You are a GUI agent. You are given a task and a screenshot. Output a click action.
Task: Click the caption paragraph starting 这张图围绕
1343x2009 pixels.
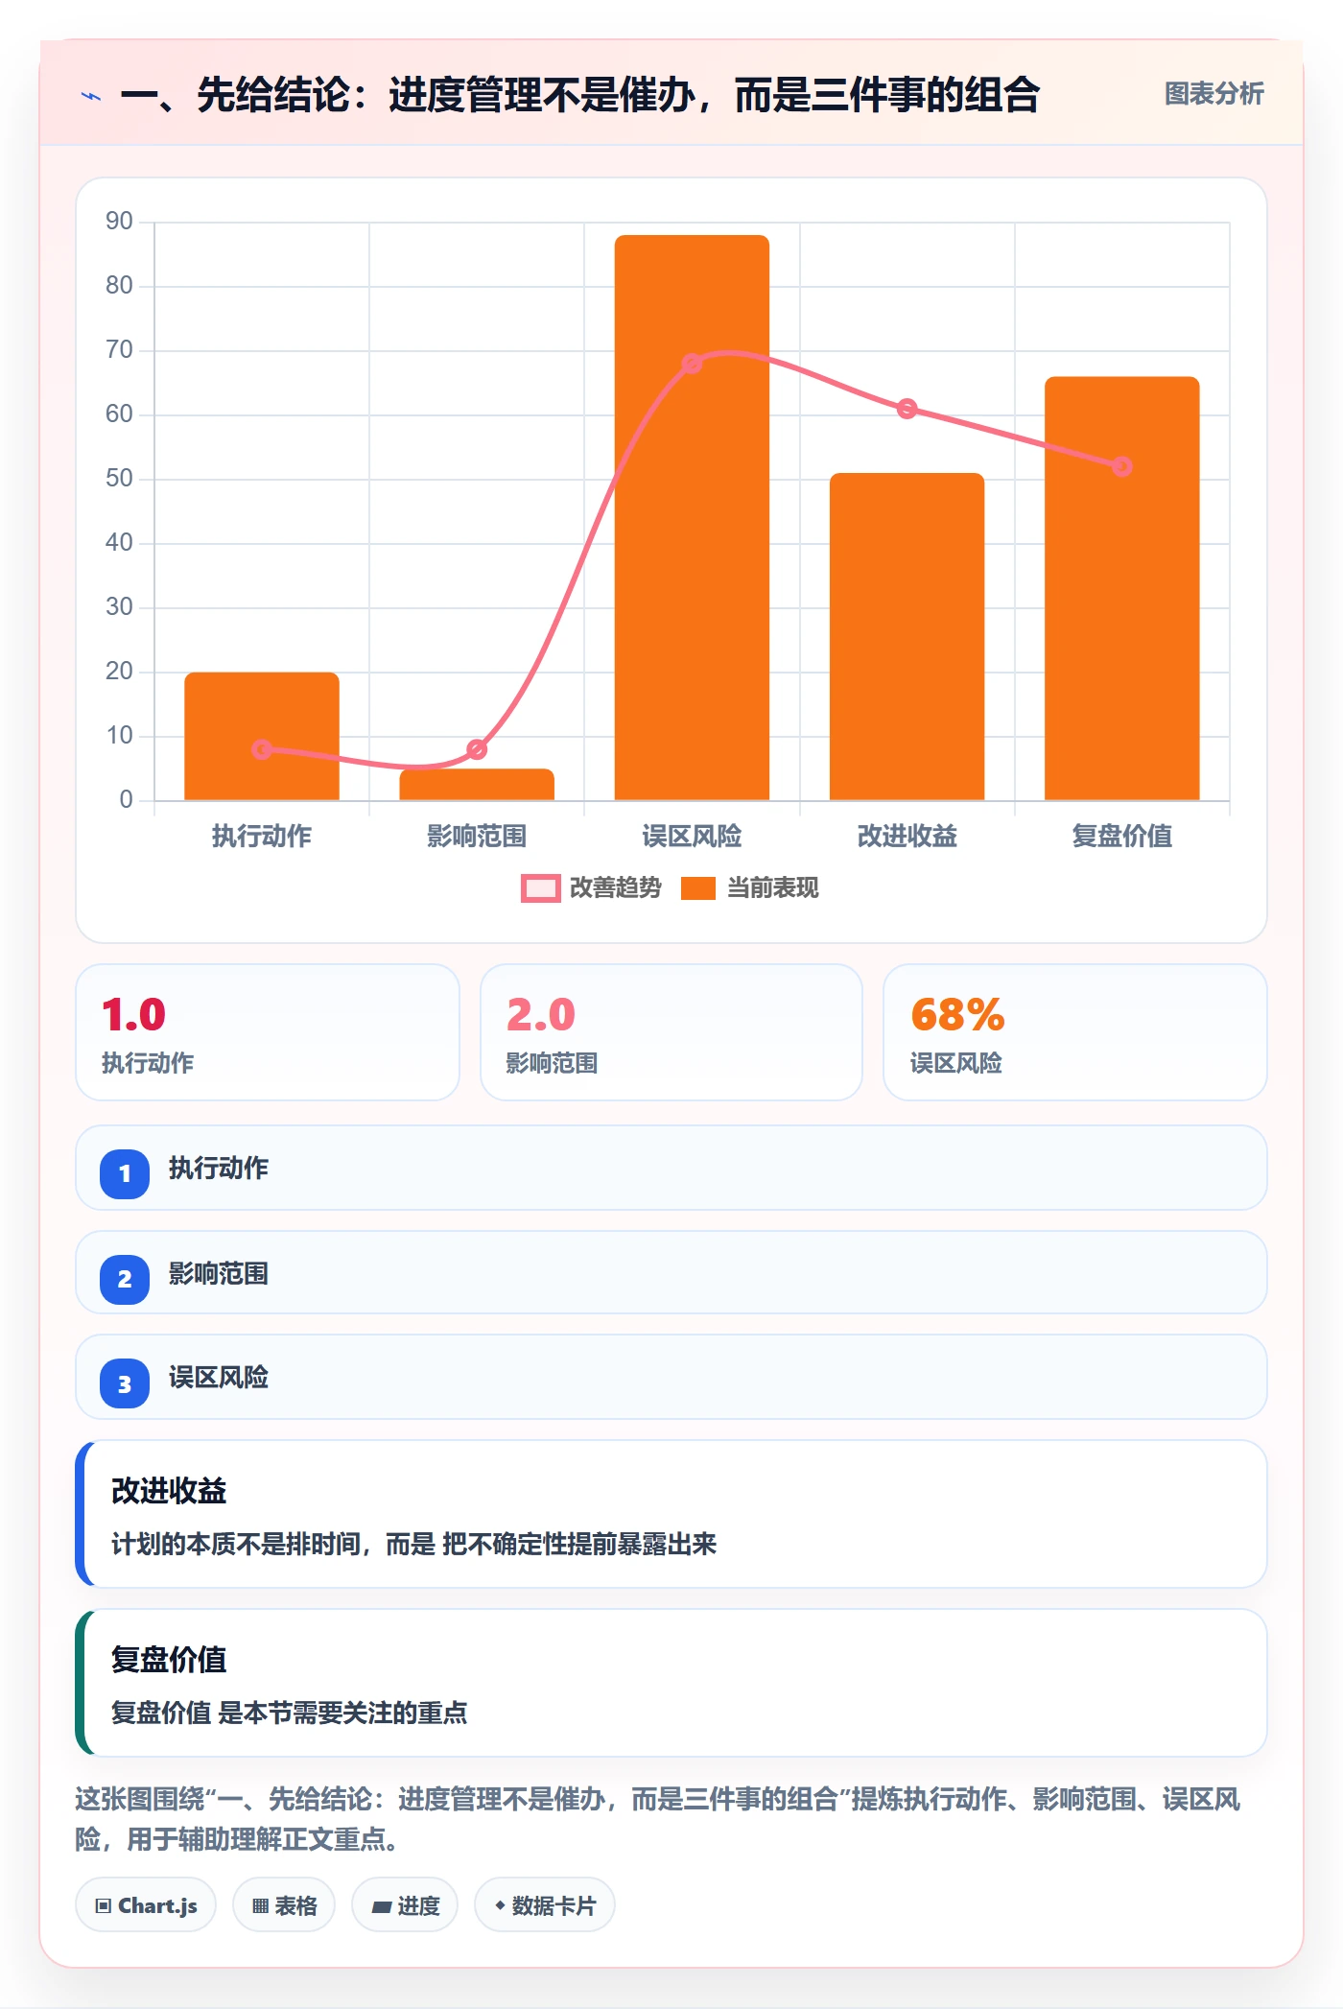(658, 1819)
